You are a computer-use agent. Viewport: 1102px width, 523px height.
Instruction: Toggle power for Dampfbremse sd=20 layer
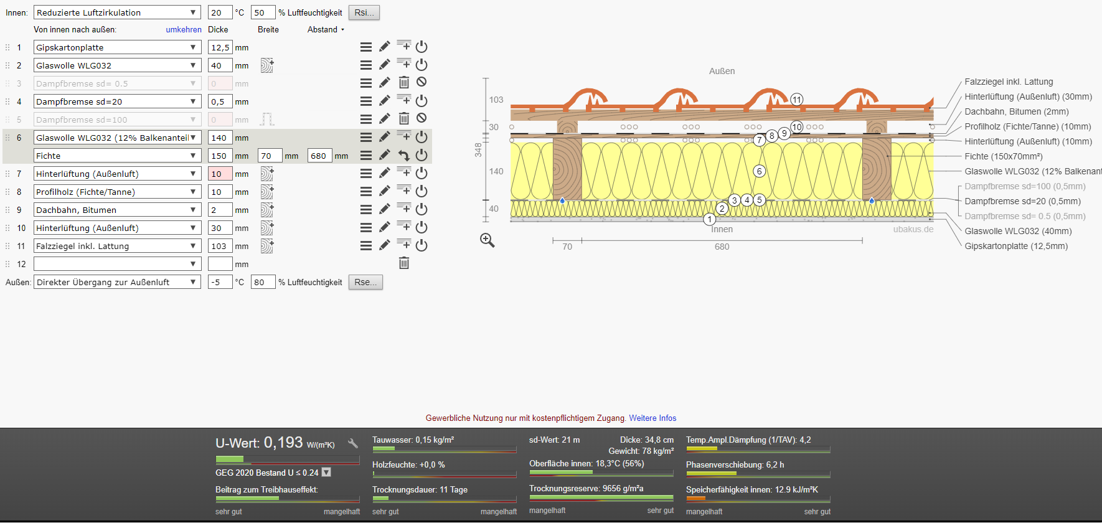coord(421,101)
